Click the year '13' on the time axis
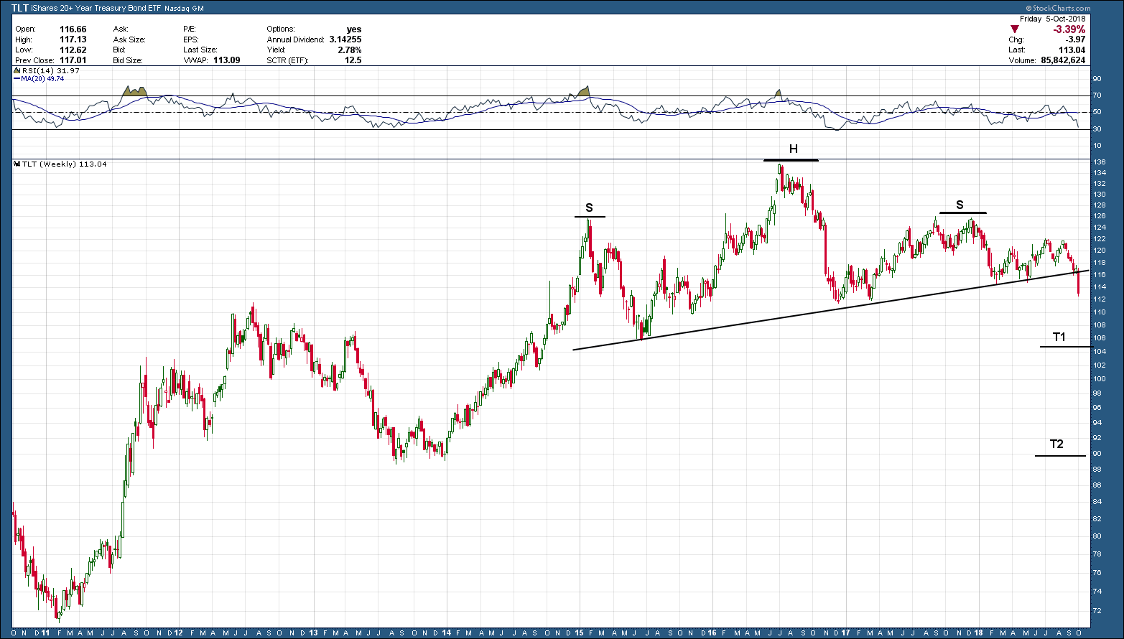The image size is (1124, 639). [x=314, y=633]
